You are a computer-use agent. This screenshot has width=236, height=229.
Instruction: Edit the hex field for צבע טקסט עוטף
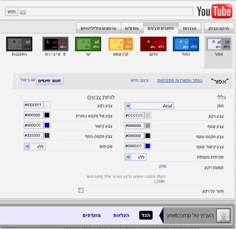coord(134,136)
